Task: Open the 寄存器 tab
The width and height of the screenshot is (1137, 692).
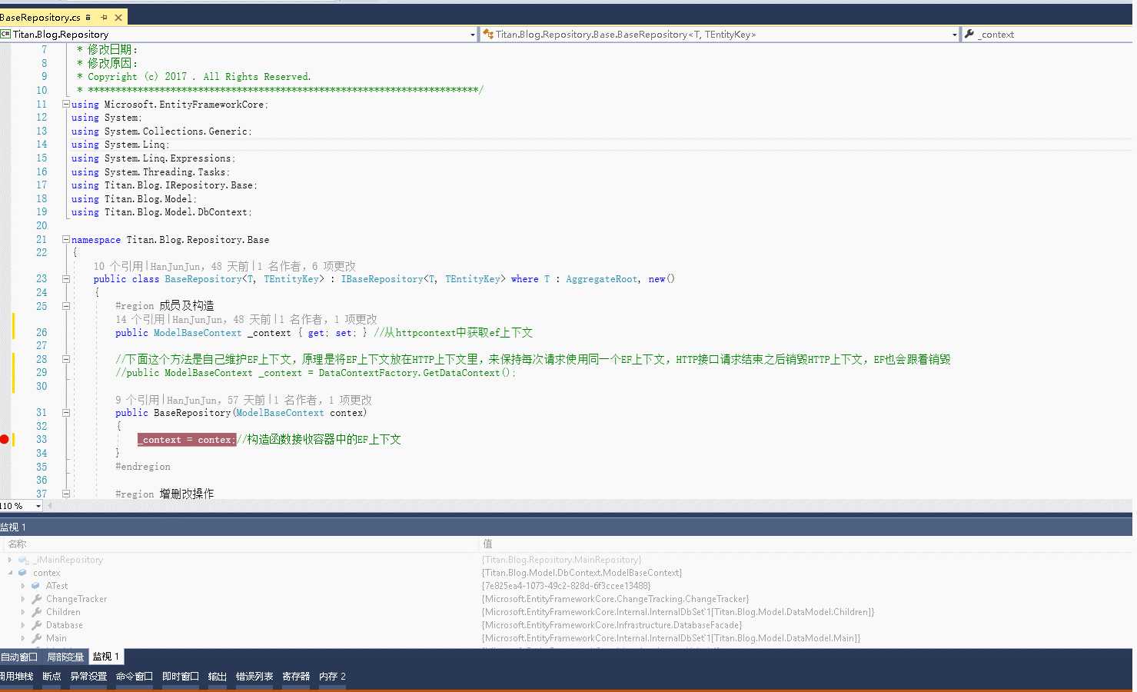Action: pyautogui.click(x=296, y=677)
